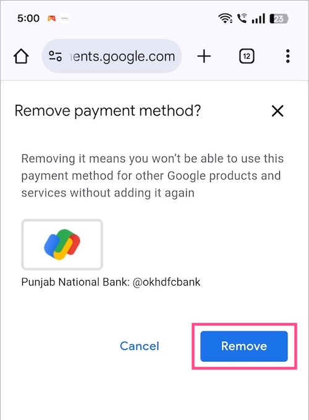Tap the Chrome home icon
The width and height of the screenshot is (309, 420).
21,56
